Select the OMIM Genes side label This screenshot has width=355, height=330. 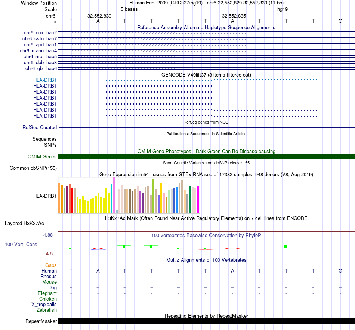[42, 156]
